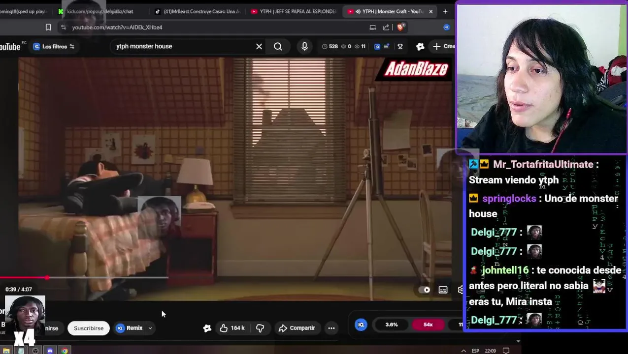This screenshot has height=354, width=628.
Task: Open notification center icon in taskbar
Action: (x=506, y=351)
